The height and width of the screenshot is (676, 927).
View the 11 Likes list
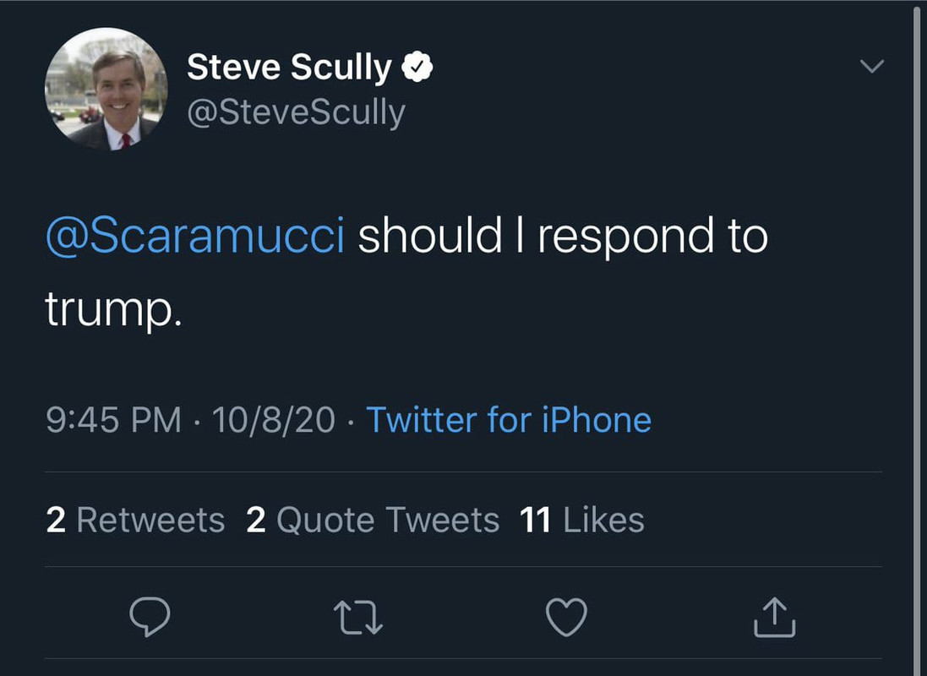pyautogui.click(x=581, y=520)
